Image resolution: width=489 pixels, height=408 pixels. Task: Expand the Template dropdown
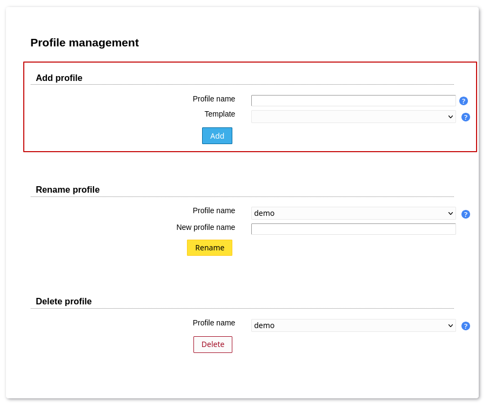coord(353,117)
